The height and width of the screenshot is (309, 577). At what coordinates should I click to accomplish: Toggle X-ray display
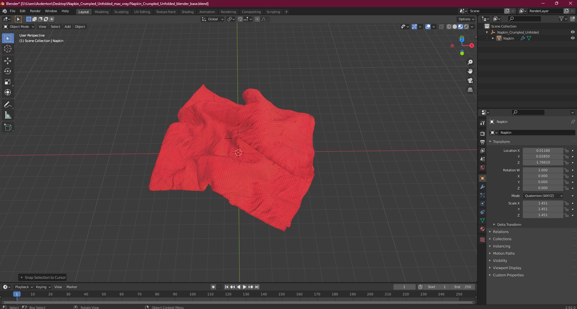(x=441, y=27)
